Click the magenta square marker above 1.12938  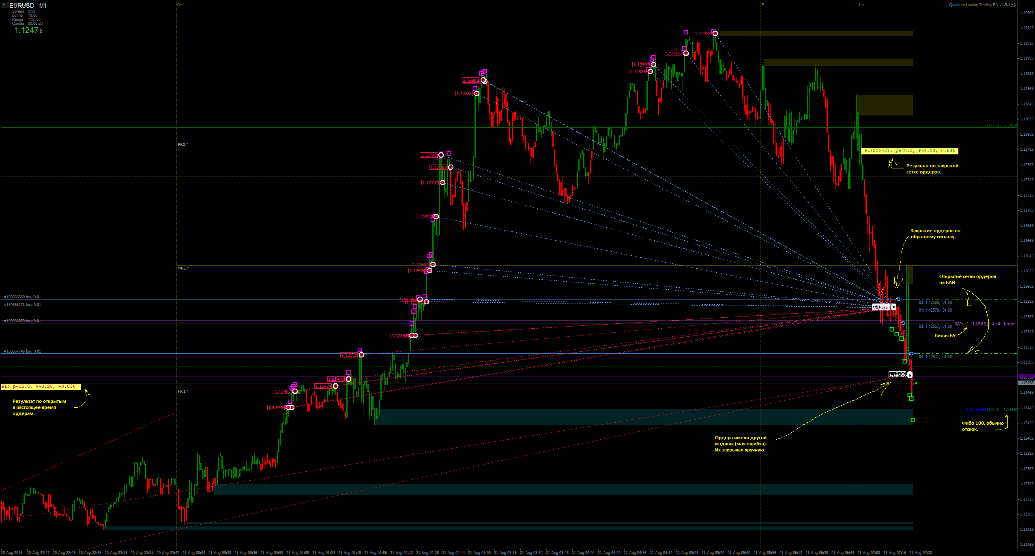pyautogui.click(x=713, y=31)
